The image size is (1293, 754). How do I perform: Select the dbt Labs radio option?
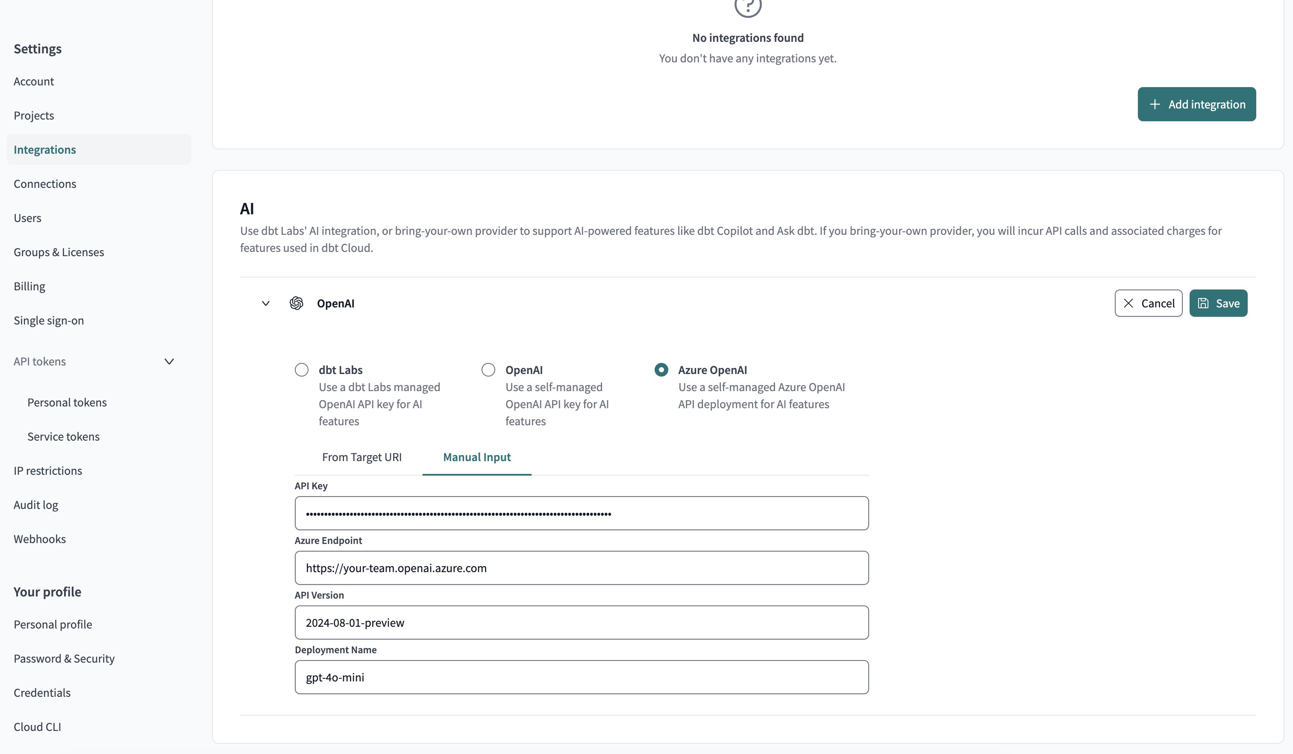click(x=302, y=370)
